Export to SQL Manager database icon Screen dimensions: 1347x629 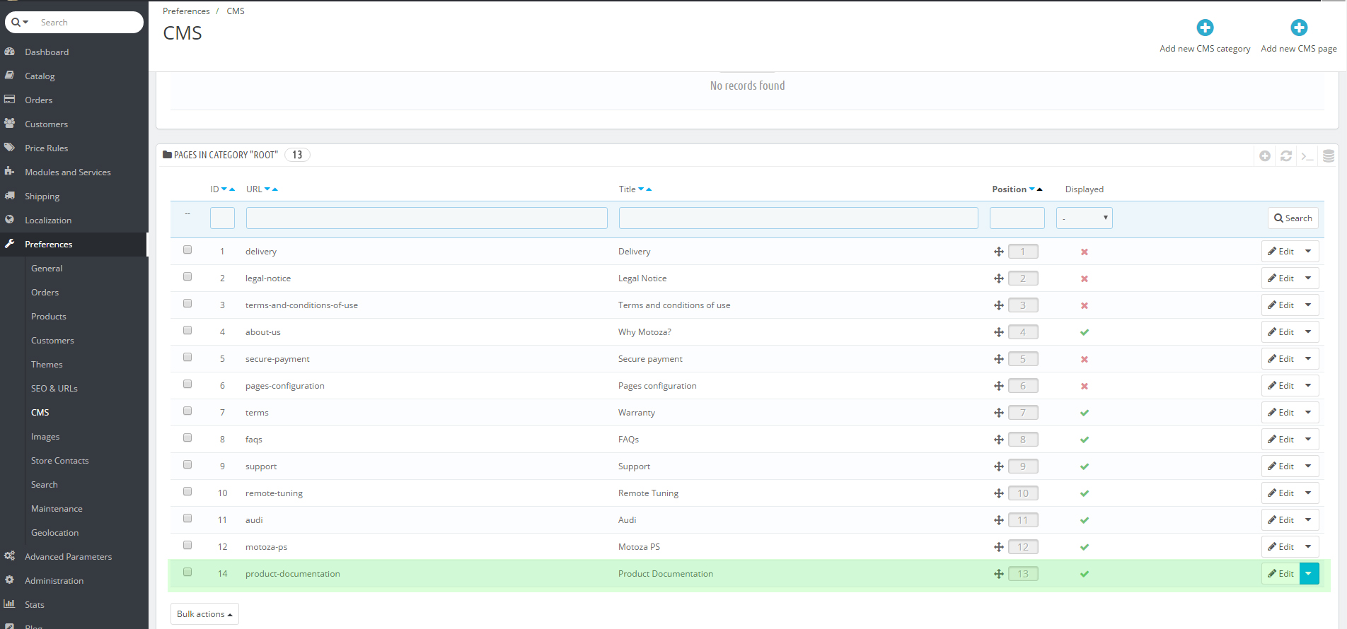(1329, 156)
